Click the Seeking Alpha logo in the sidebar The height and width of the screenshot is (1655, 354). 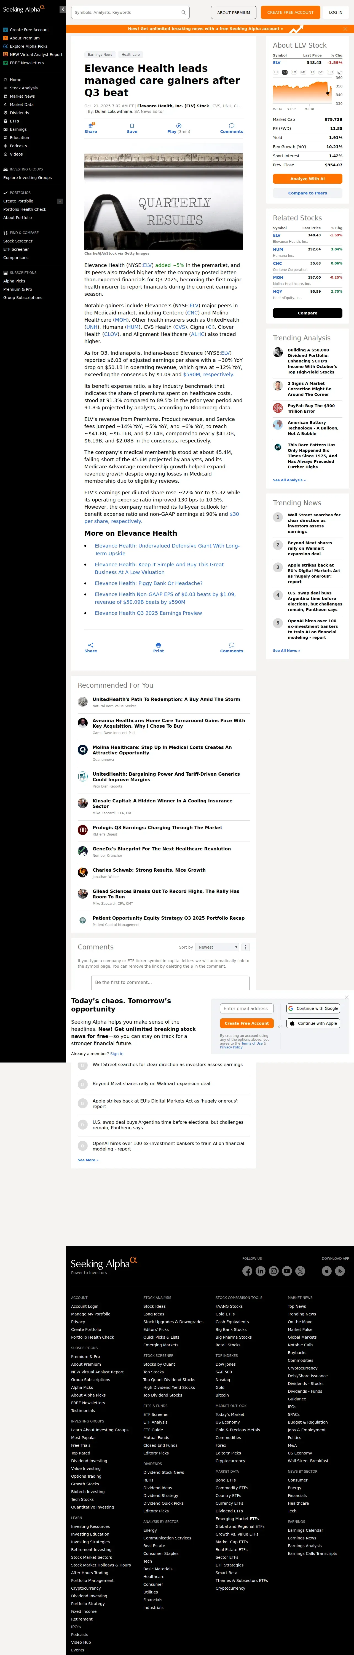(x=24, y=9)
